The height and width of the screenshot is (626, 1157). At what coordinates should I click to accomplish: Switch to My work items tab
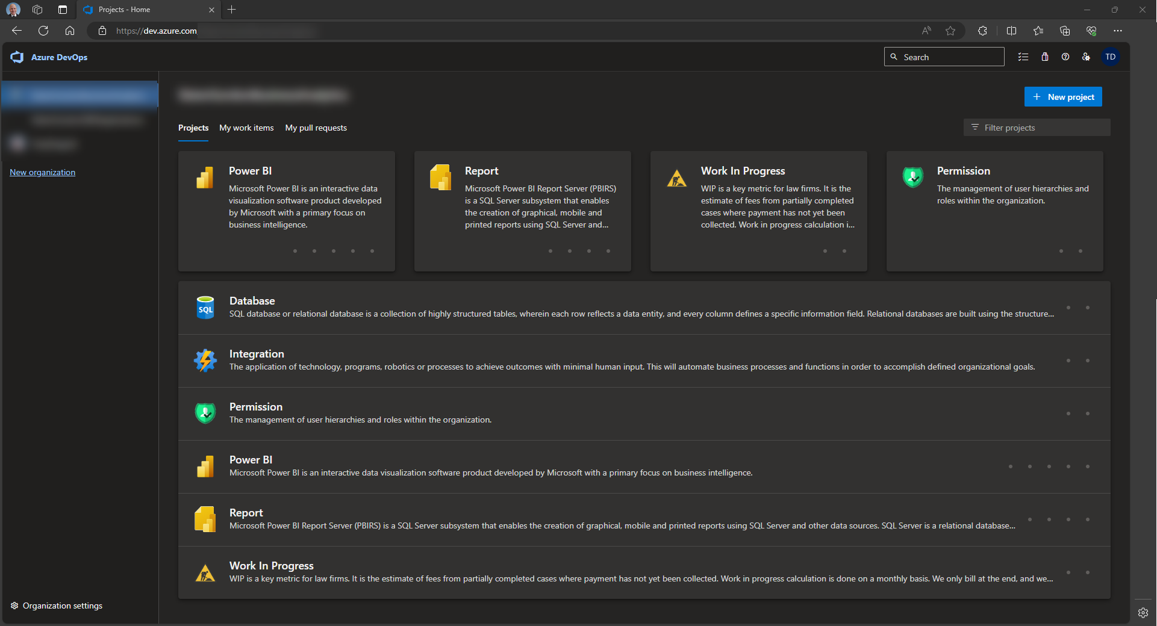pyautogui.click(x=246, y=128)
